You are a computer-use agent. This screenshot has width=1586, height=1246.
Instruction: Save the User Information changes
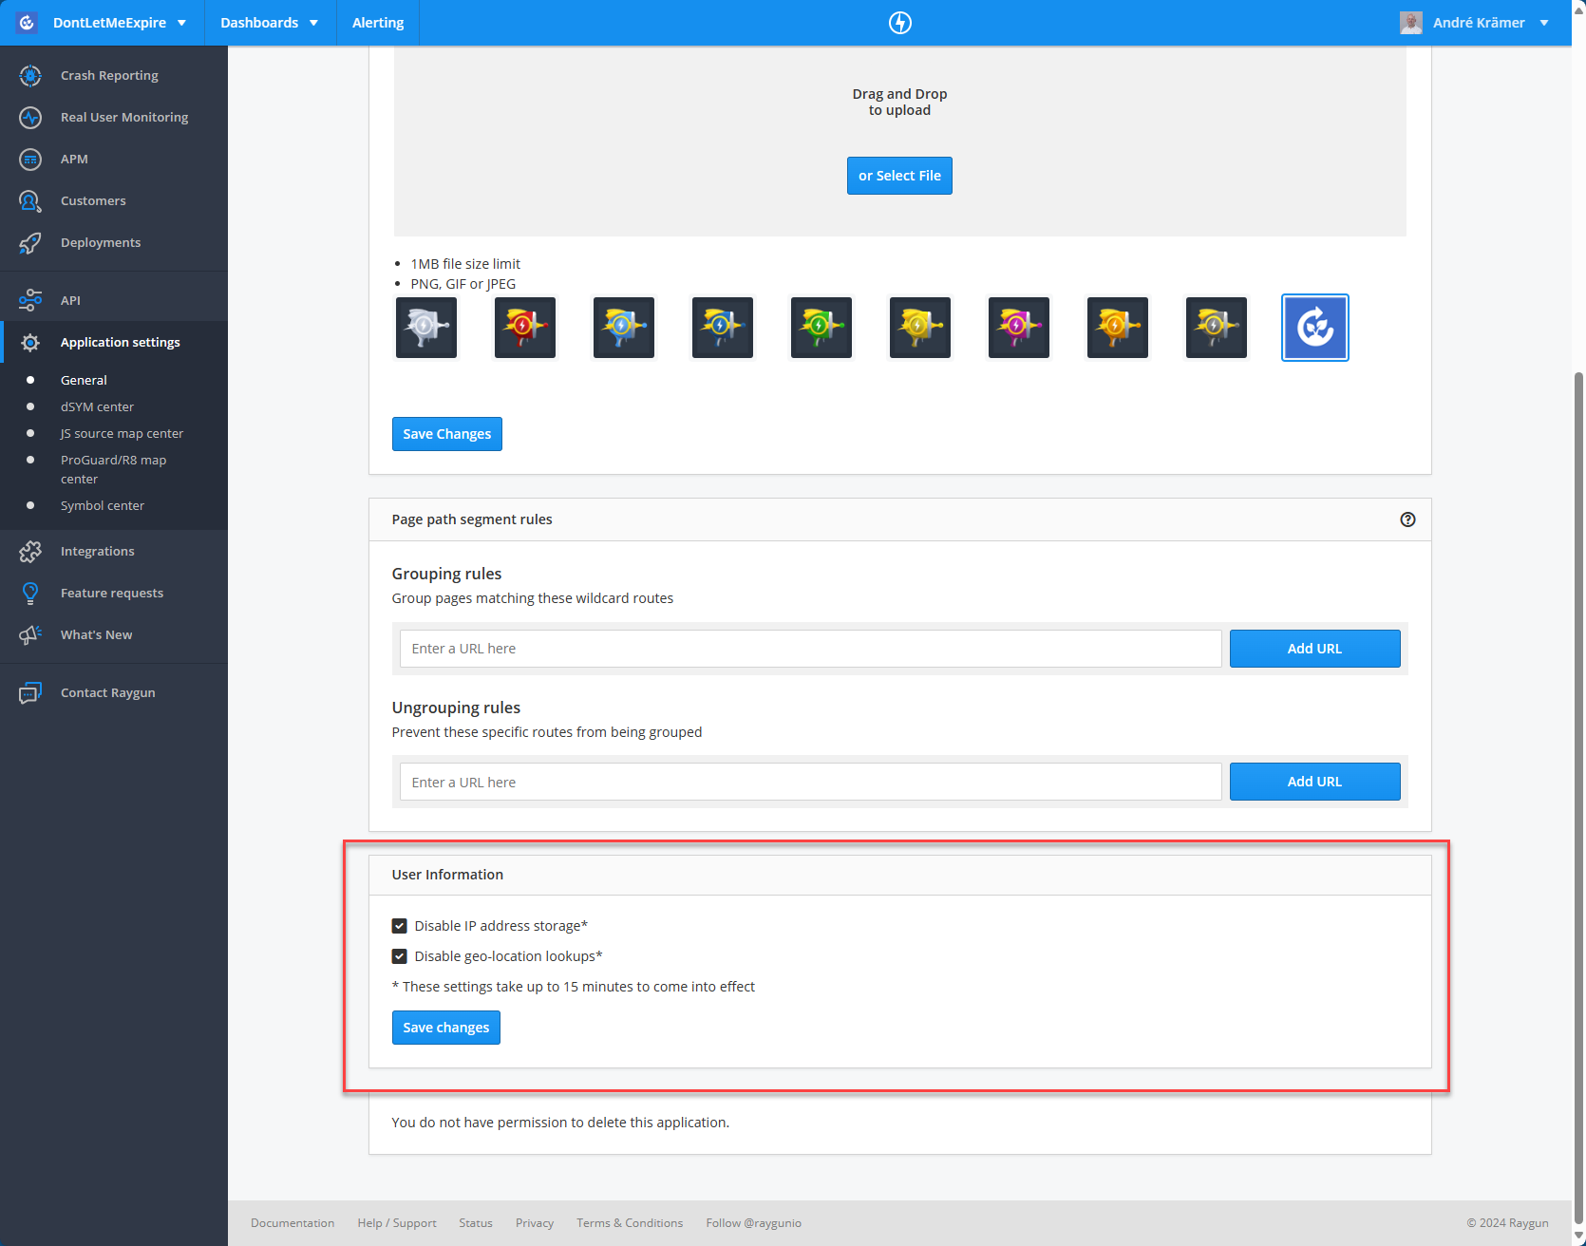(x=445, y=1027)
